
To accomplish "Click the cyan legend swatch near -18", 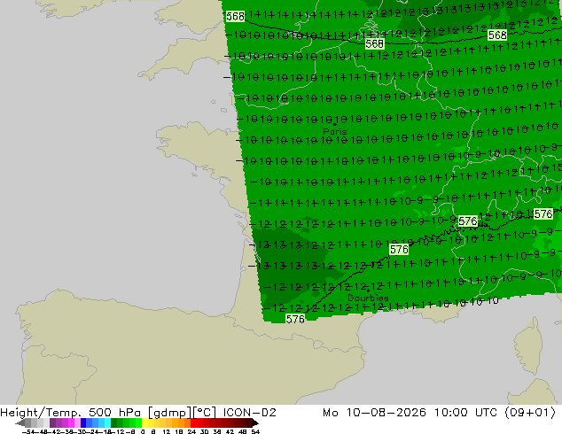I will [x=108, y=422].
